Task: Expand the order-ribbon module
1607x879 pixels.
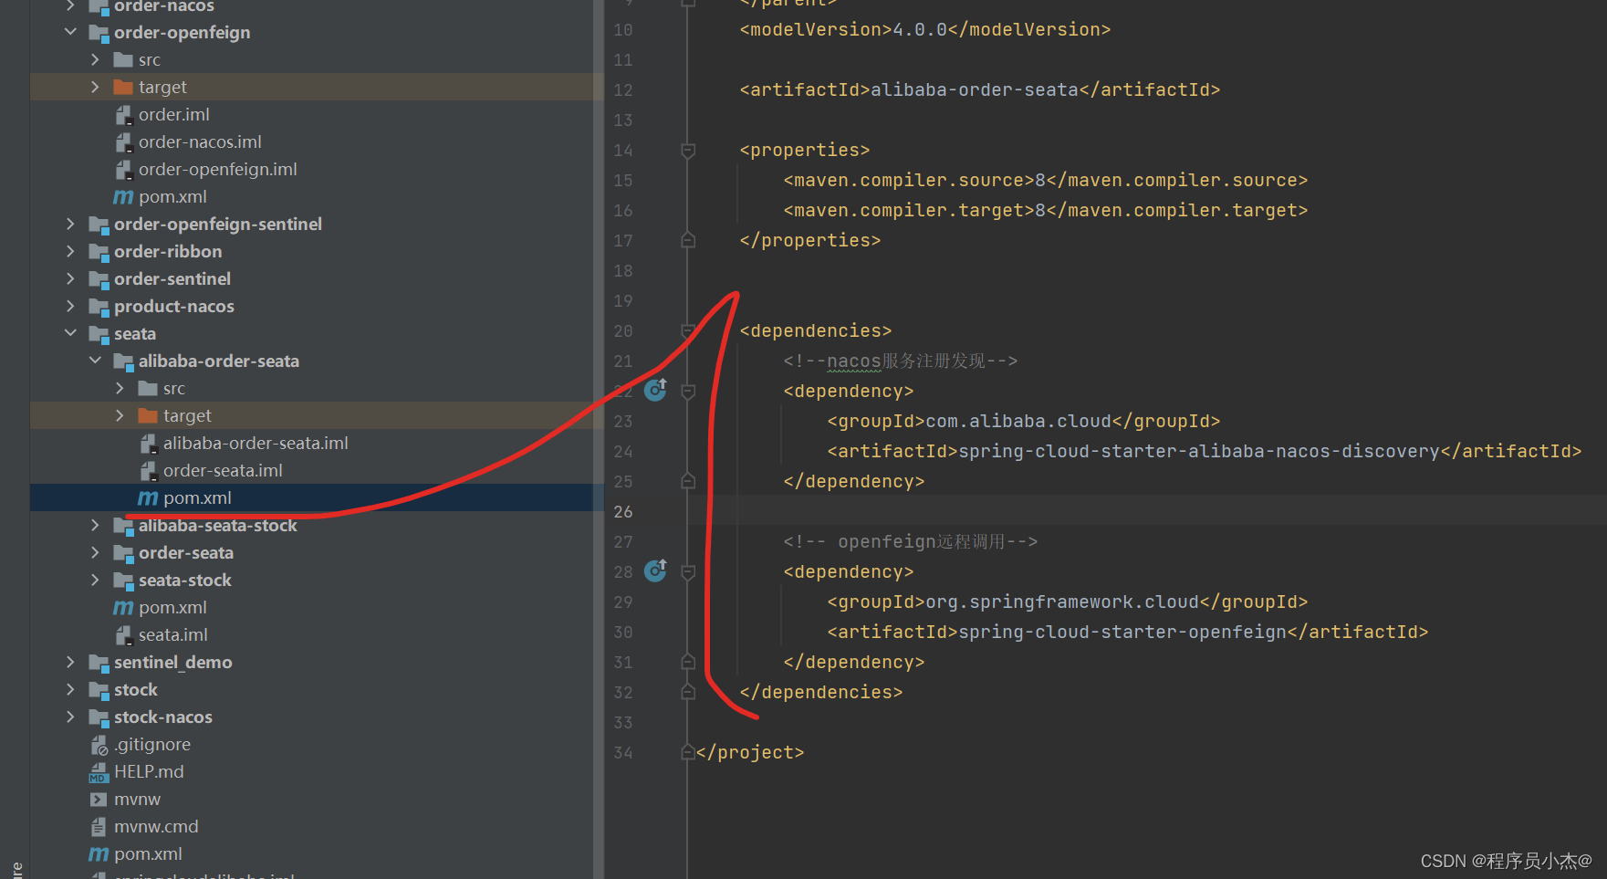Action: point(70,251)
